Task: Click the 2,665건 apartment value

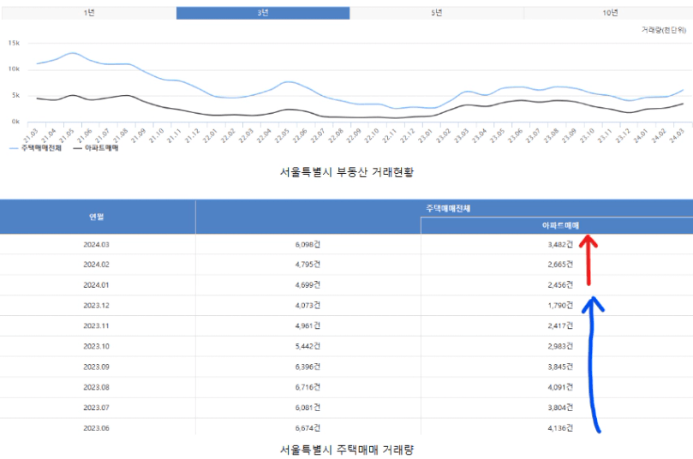Action: click(560, 264)
